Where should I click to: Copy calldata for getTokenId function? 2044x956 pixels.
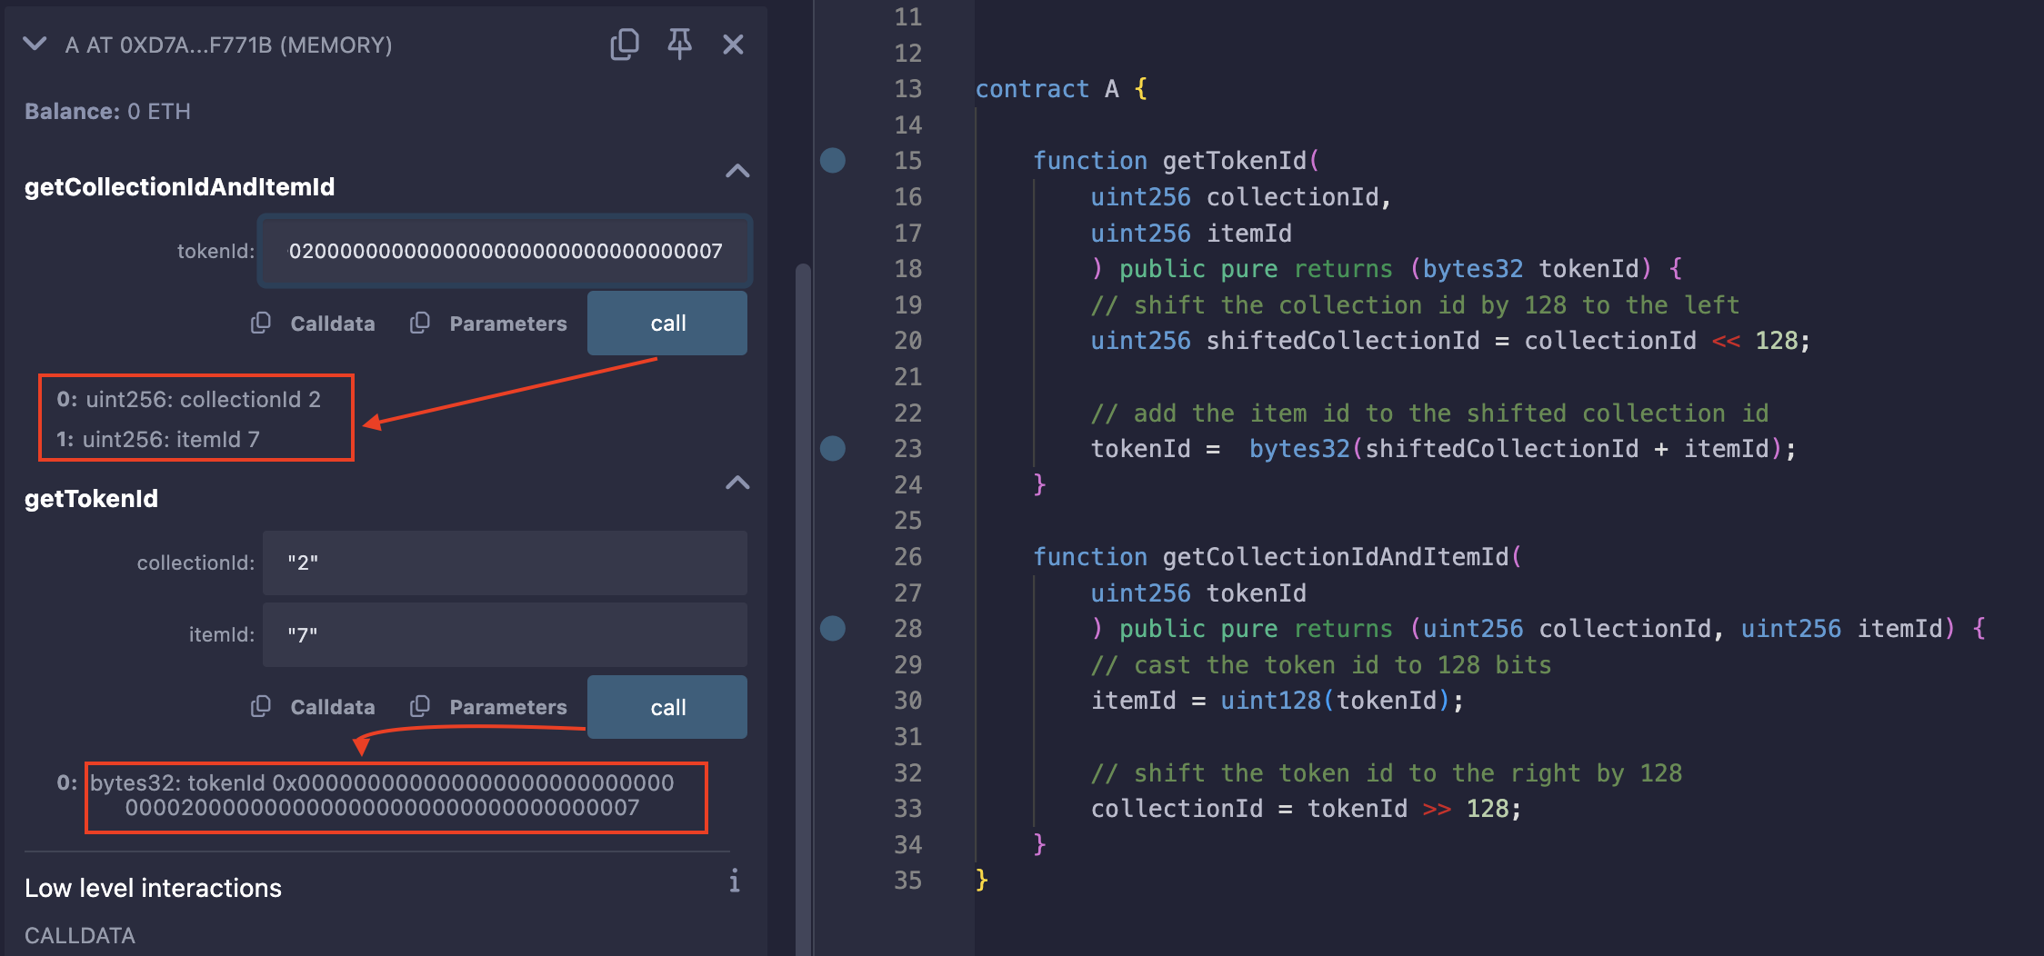[263, 706]
